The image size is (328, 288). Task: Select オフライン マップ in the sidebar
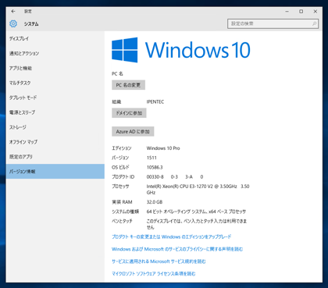(55, 142)
